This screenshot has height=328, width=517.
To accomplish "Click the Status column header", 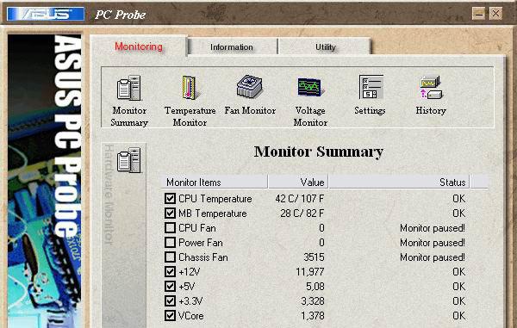I will click(x=399, y=183).
